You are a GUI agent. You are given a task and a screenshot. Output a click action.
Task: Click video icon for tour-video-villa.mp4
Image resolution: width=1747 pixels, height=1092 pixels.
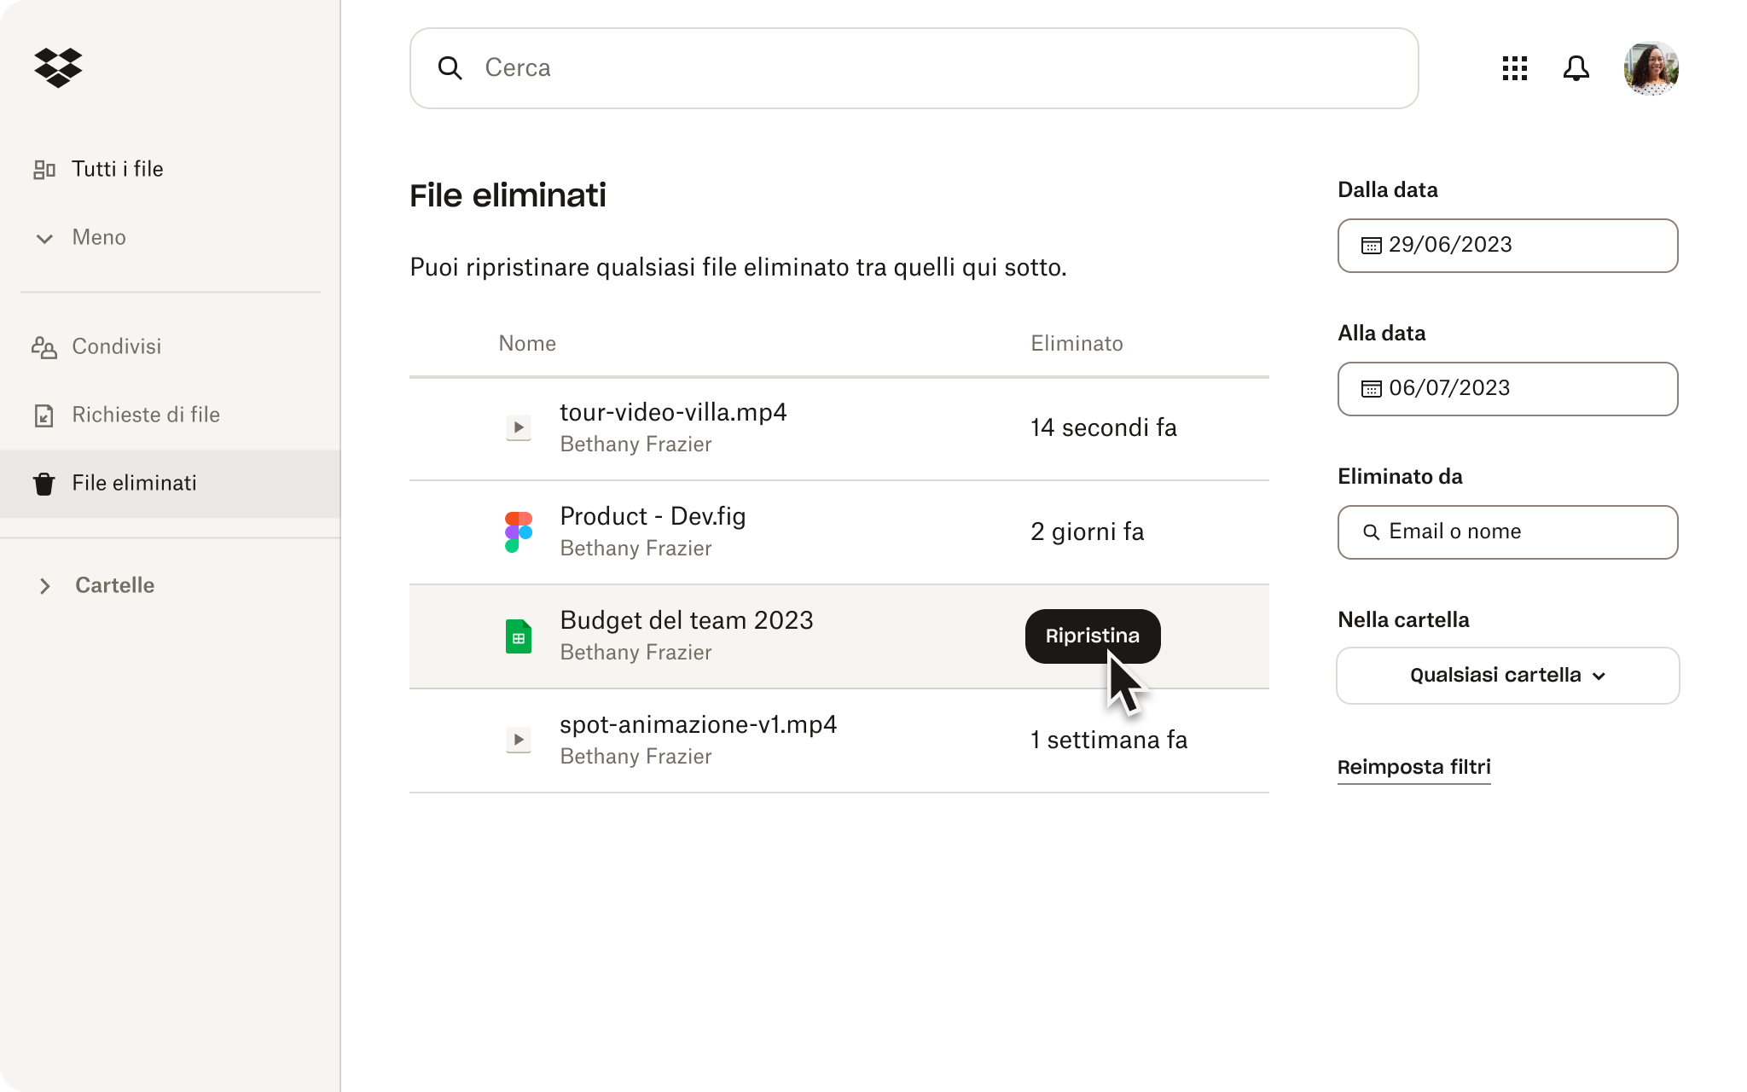[x=519, y=427]
